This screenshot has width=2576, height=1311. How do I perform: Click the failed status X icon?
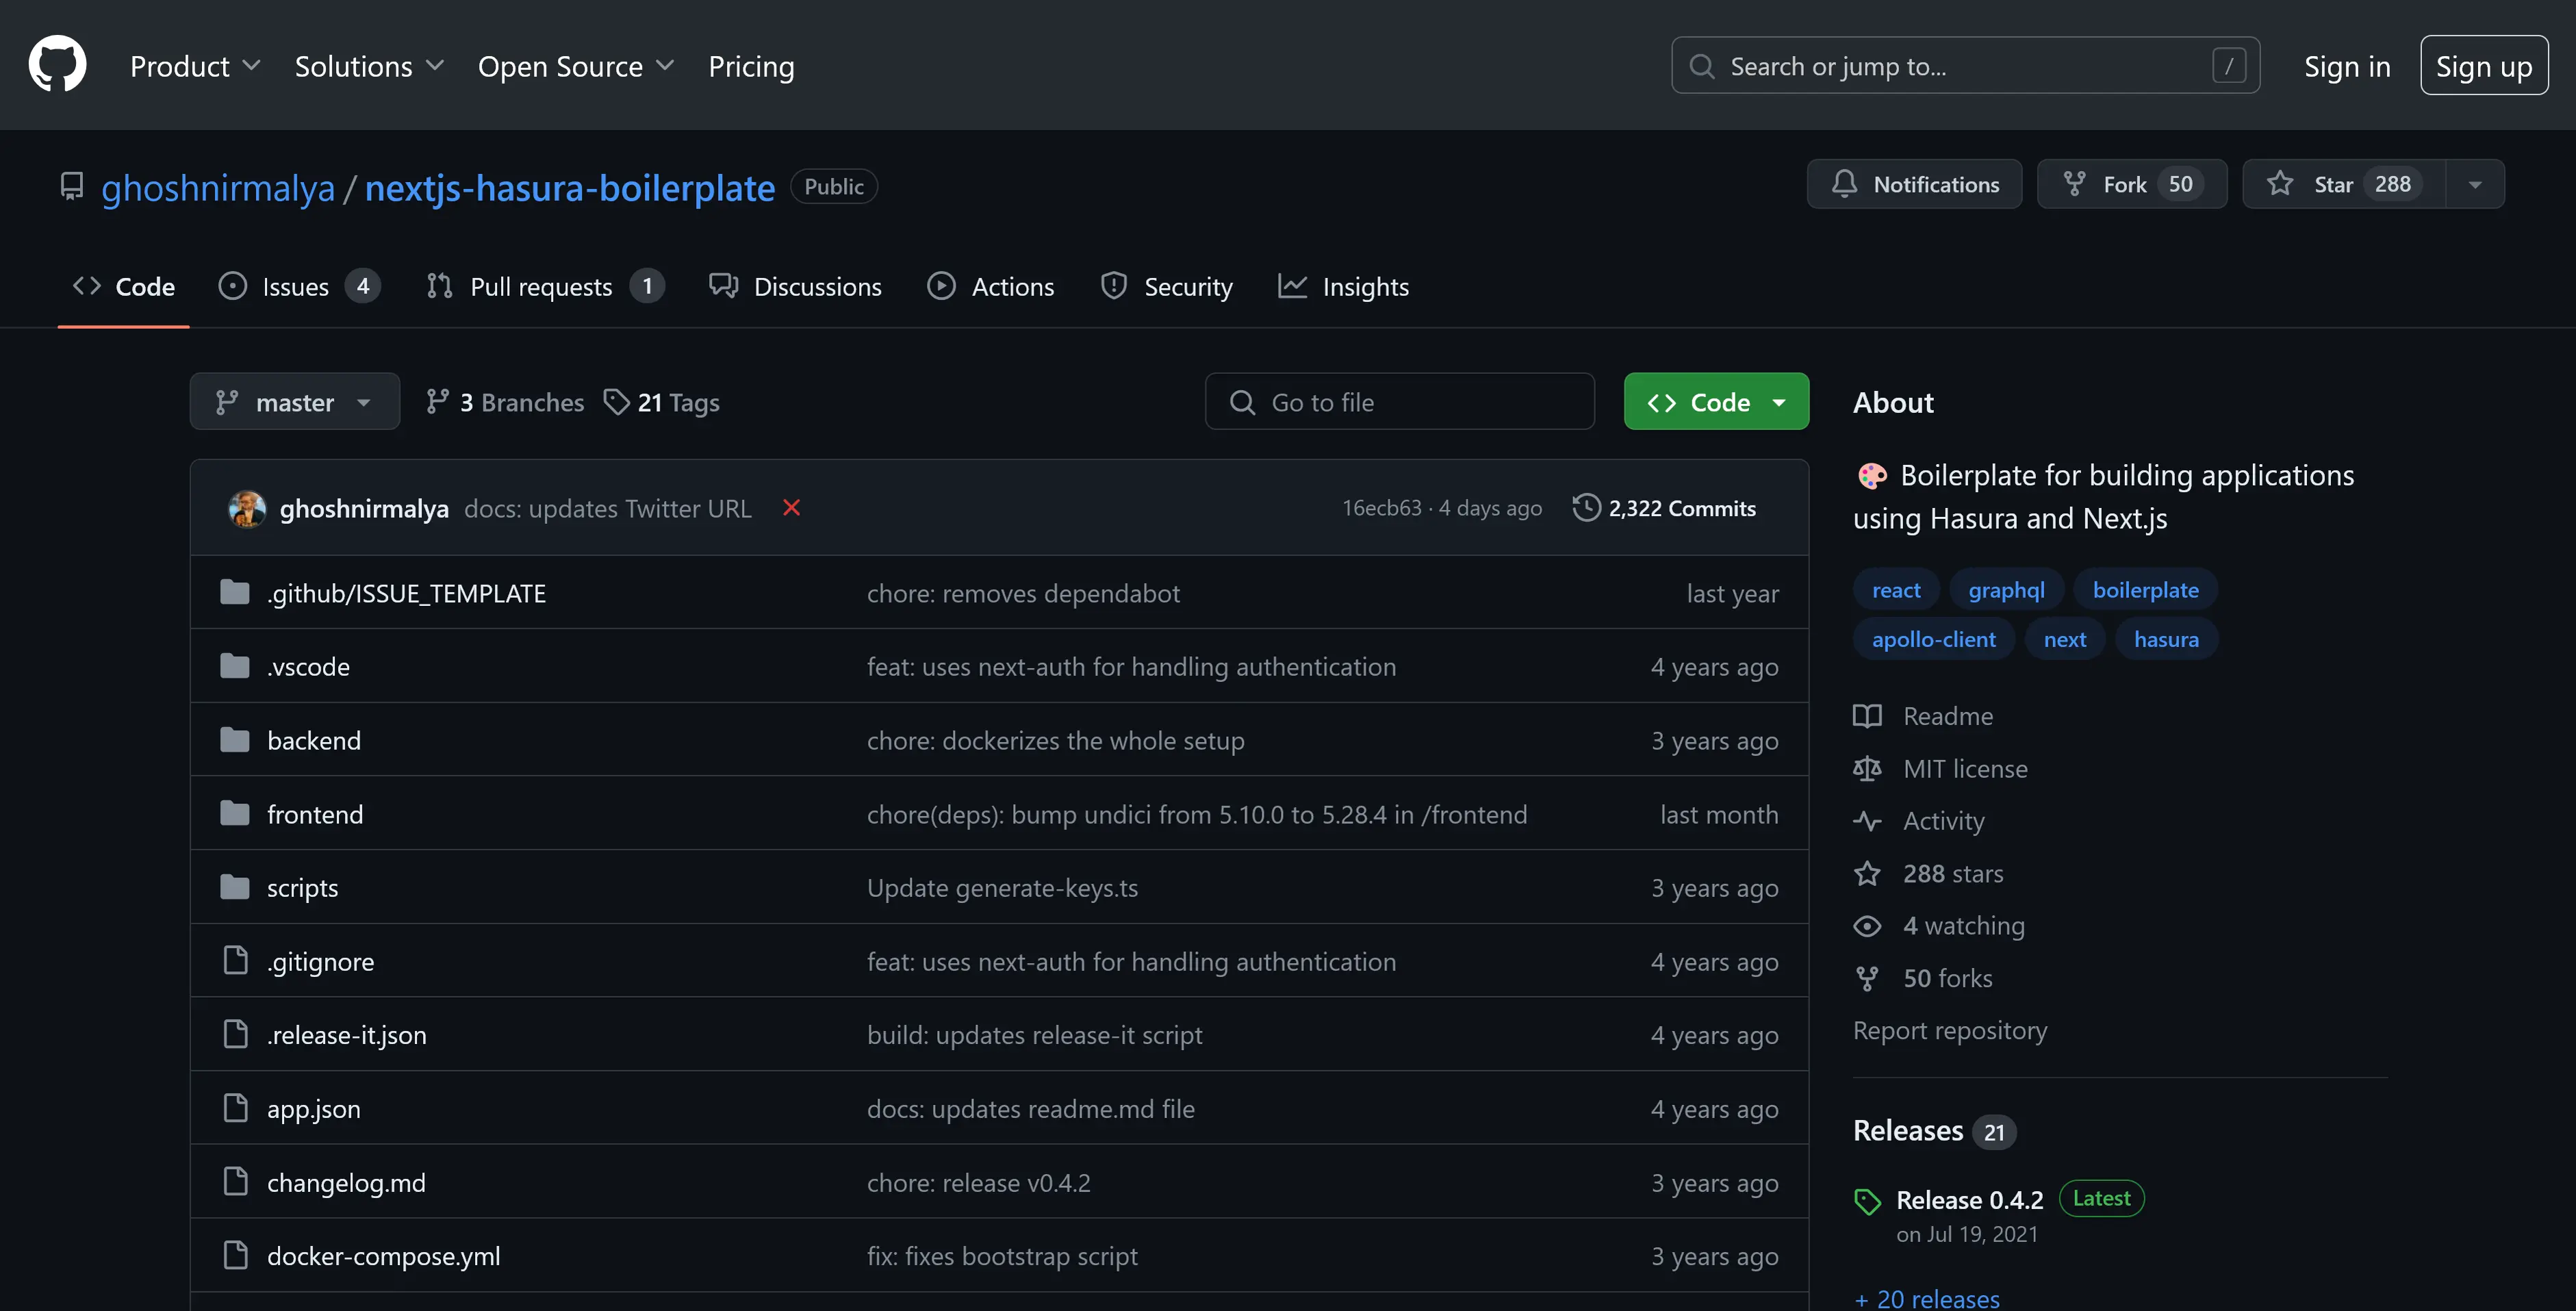pyautogui.click(x=791, y=508)
